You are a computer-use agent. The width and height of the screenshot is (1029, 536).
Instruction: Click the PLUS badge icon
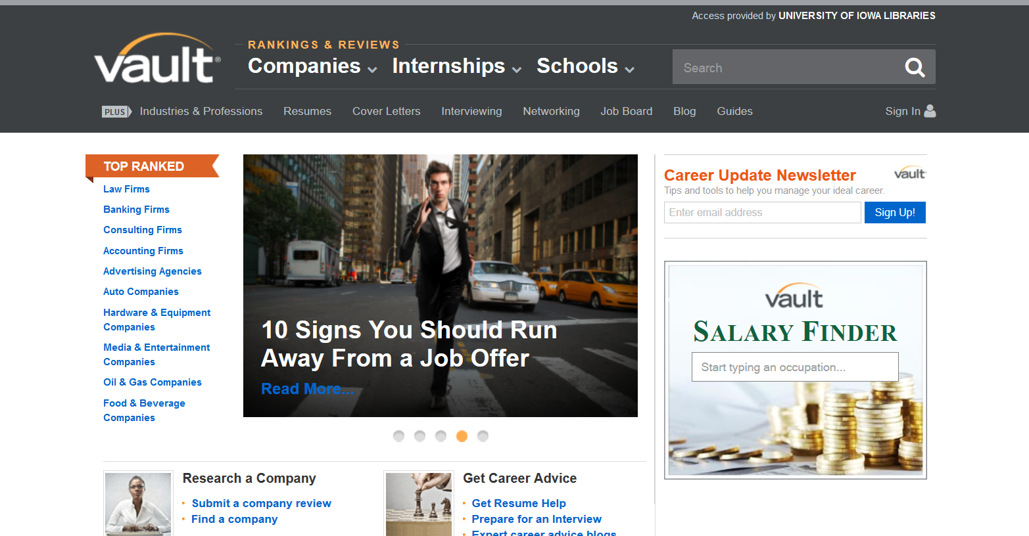[116, 112]
